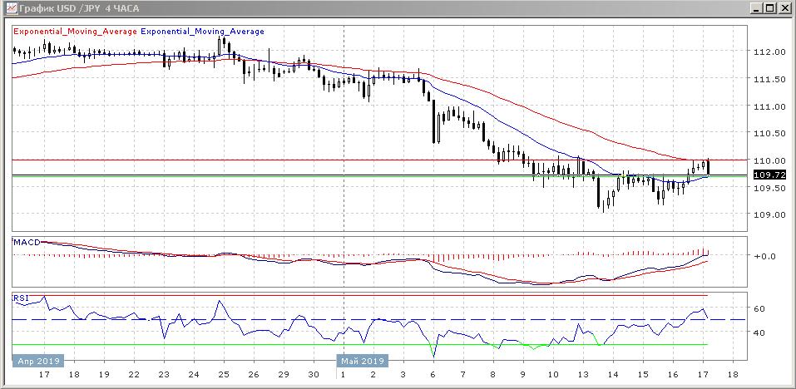Click the RSI 60 level label
Viewport: 796px width, 389px height.
[x=759, y=308]
